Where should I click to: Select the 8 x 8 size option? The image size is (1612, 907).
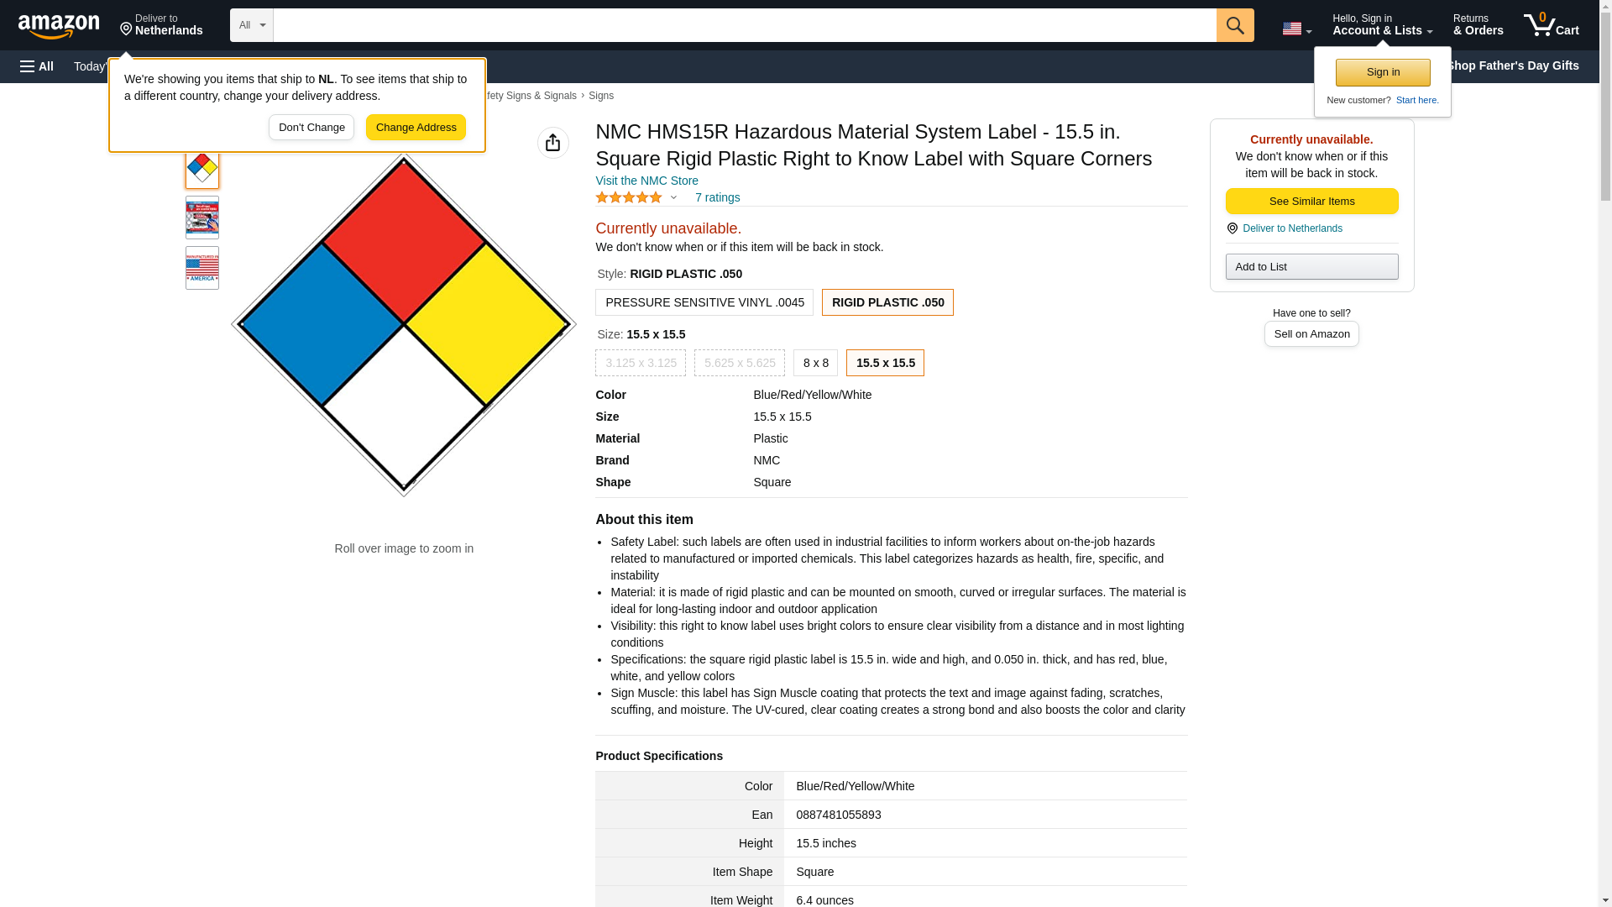814,363
